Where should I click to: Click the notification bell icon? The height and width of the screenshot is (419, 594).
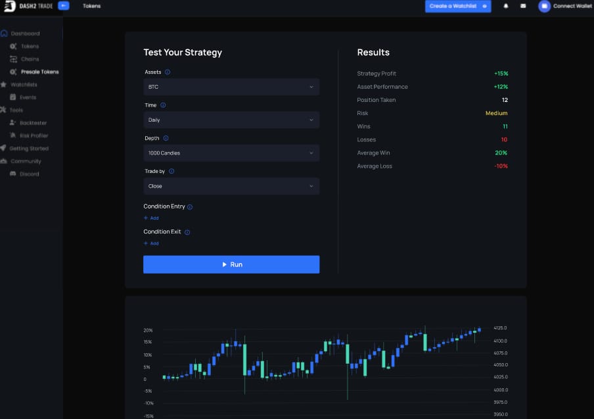pos(506,6)
